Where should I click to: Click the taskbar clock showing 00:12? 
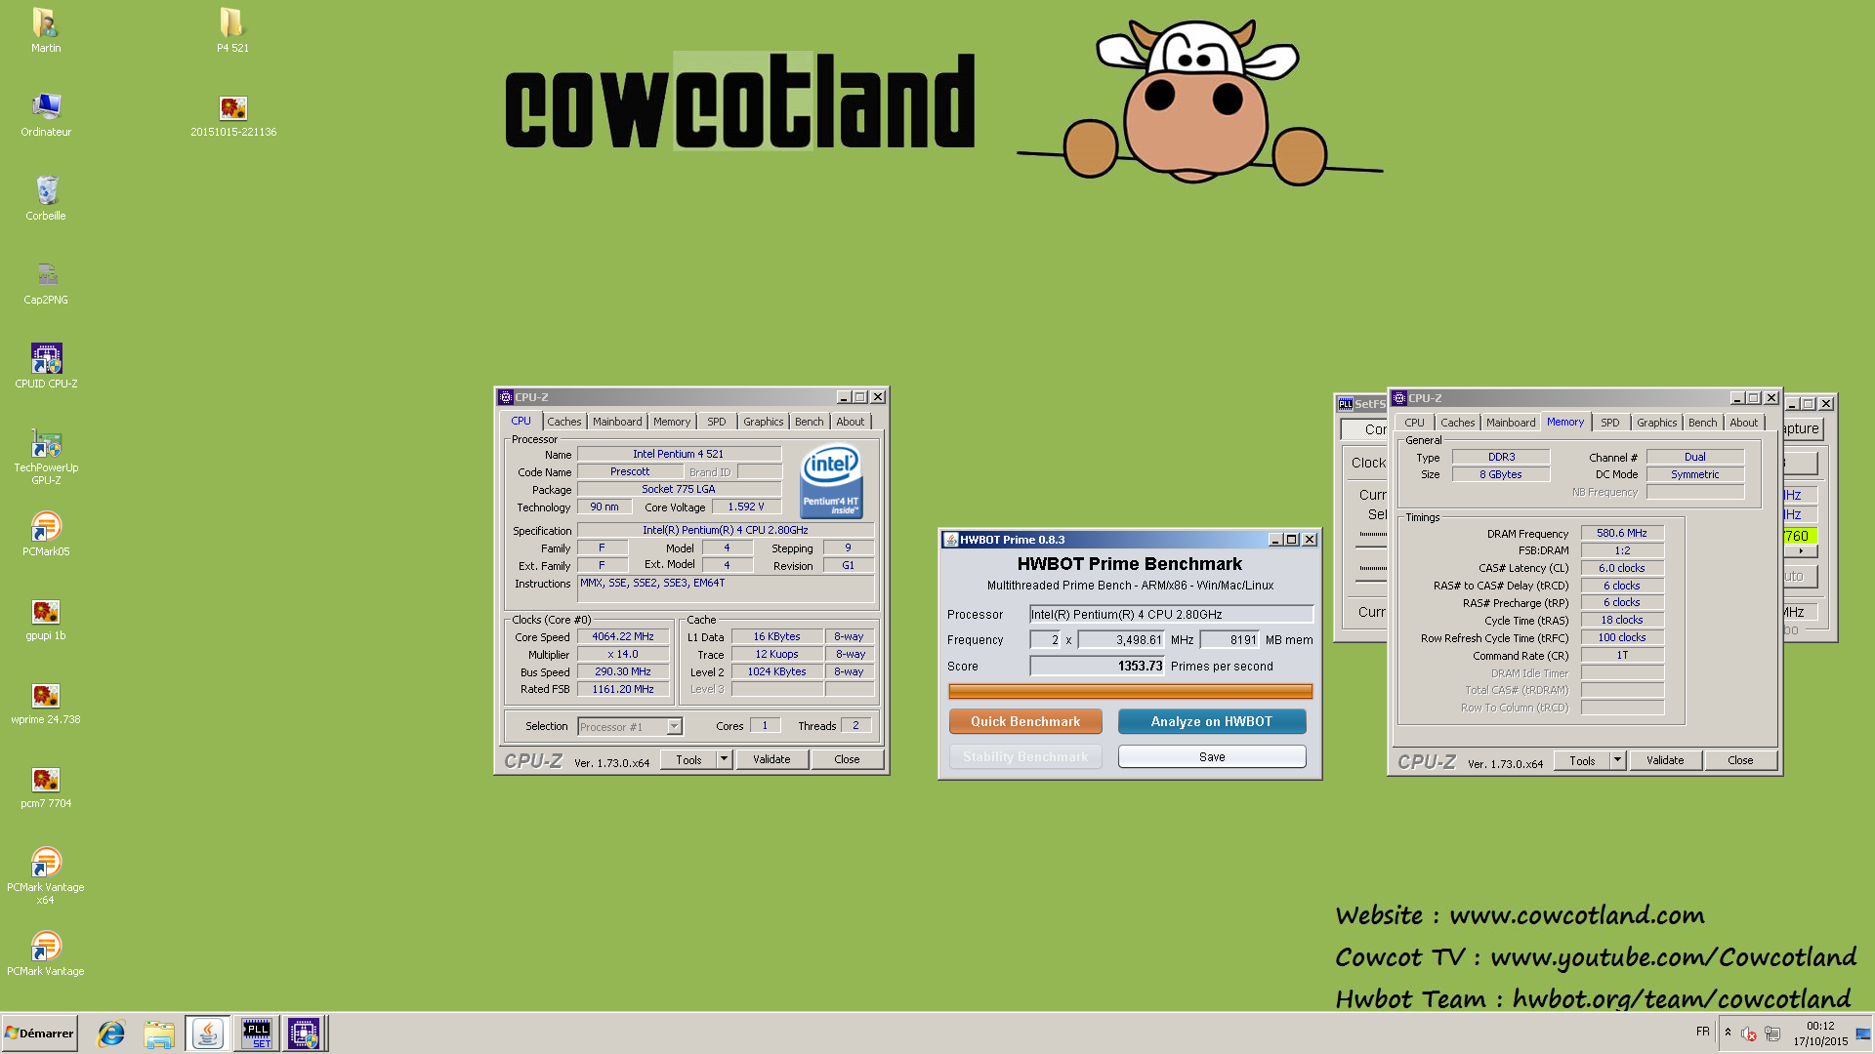tap(1820, 1034)
